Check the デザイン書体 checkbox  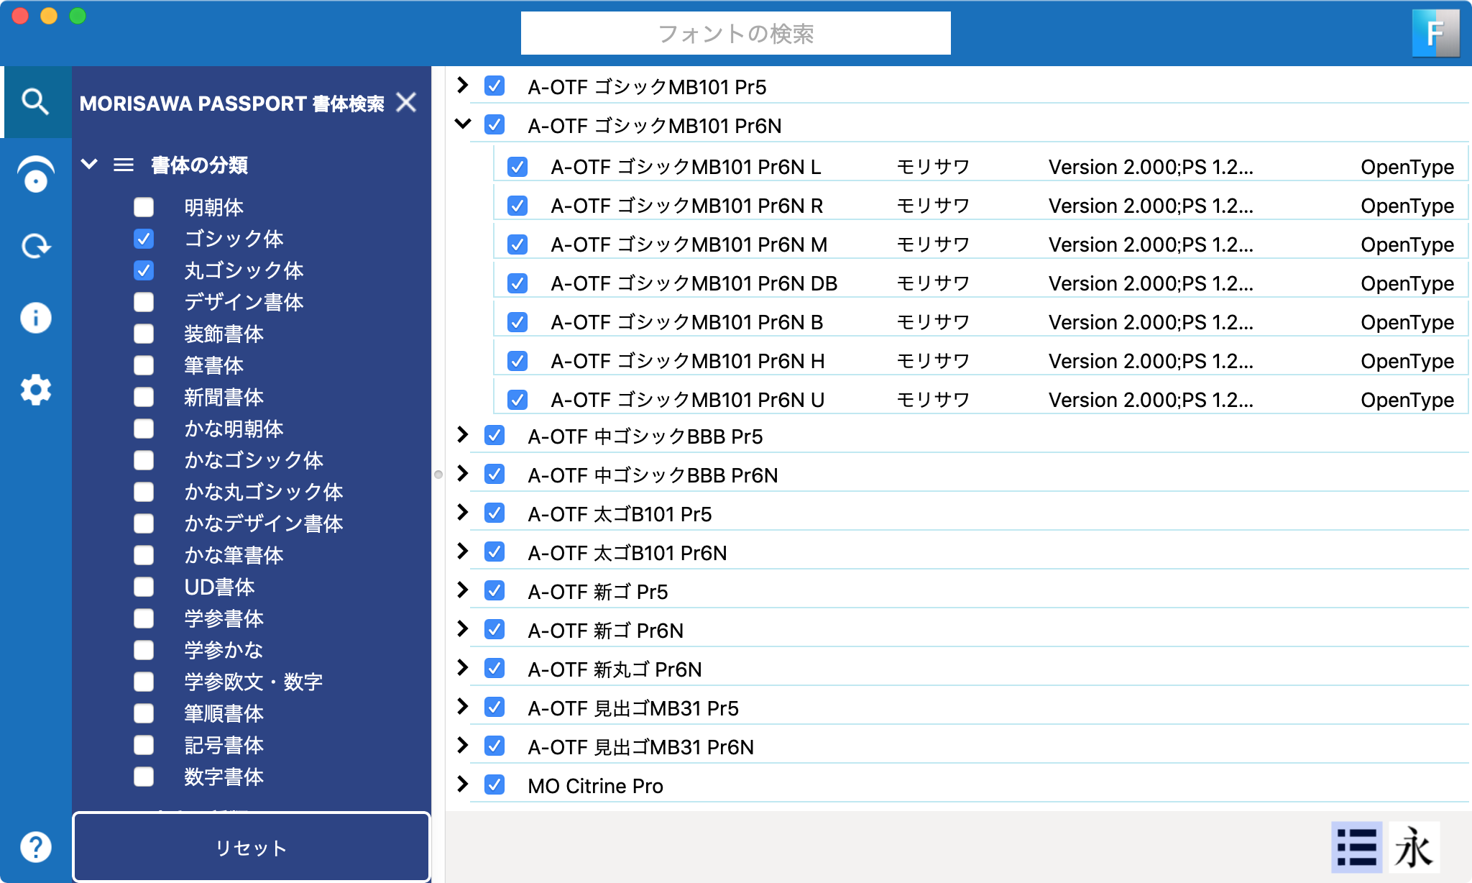click(x=144, y=302)
